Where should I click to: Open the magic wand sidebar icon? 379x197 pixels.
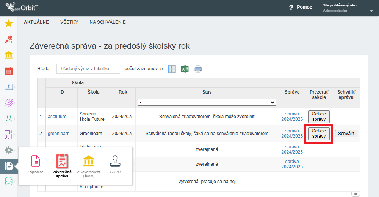9,39
